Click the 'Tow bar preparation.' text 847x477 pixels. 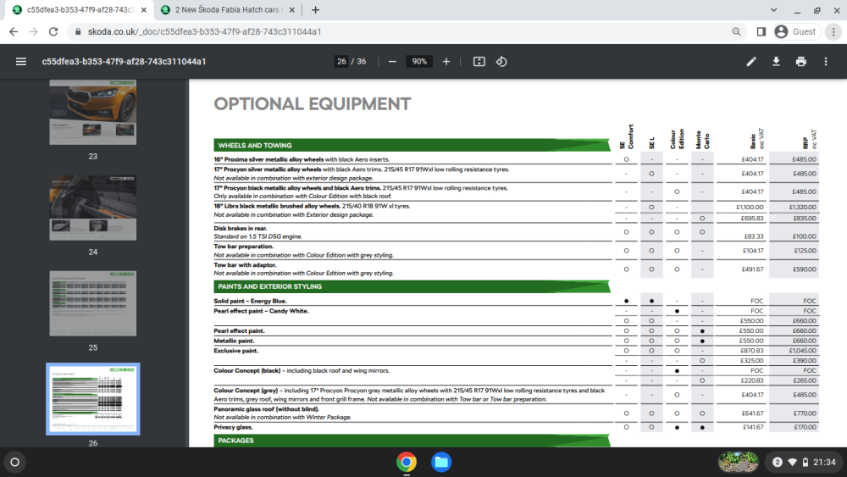pyautogui.click(x=244, y=247)
